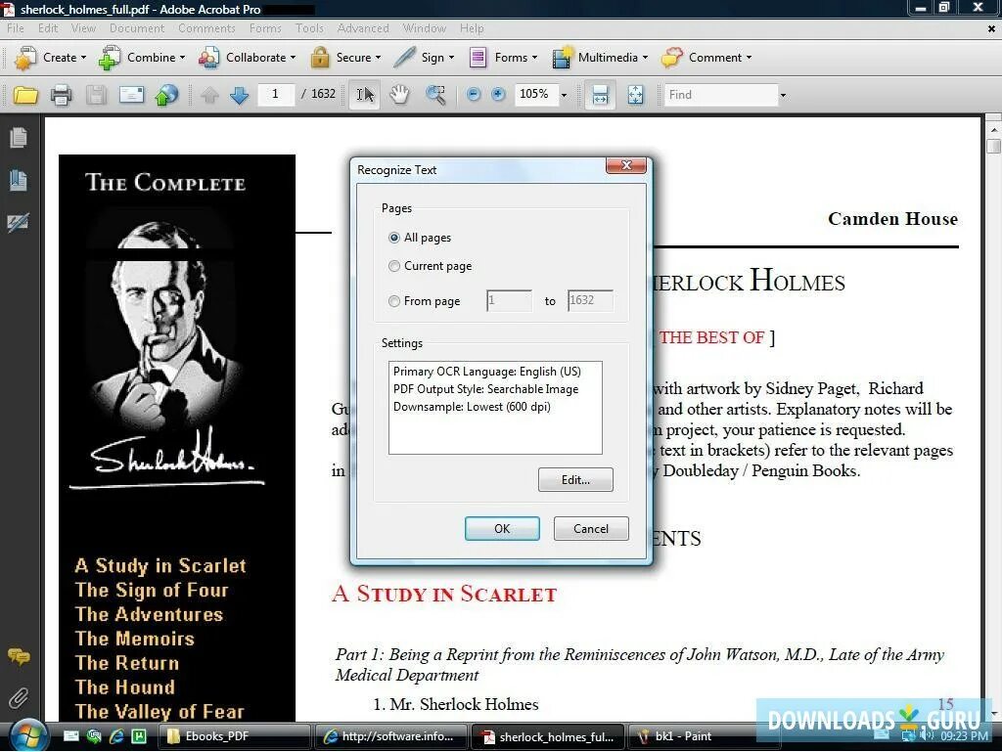This screenshot has width=1002, height=752.
Task: Click the fit one full page icon
Action: click(x=635, y=95)
